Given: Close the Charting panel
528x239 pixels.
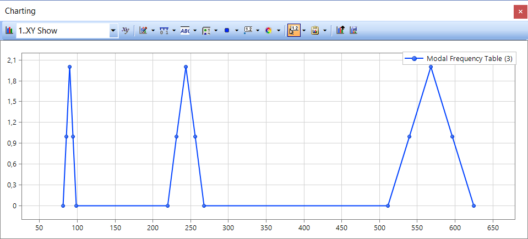Looking at the screenshot, I should pos(520,12).
